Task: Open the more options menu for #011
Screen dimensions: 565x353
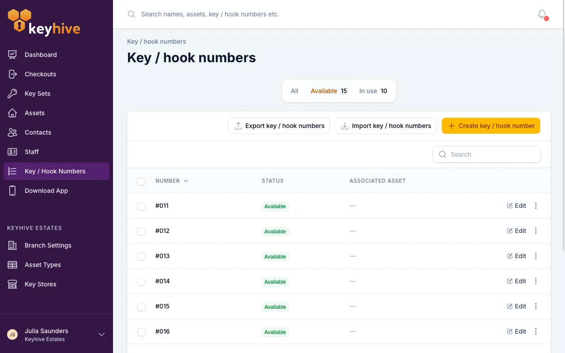Action: [x=536, y=206]
